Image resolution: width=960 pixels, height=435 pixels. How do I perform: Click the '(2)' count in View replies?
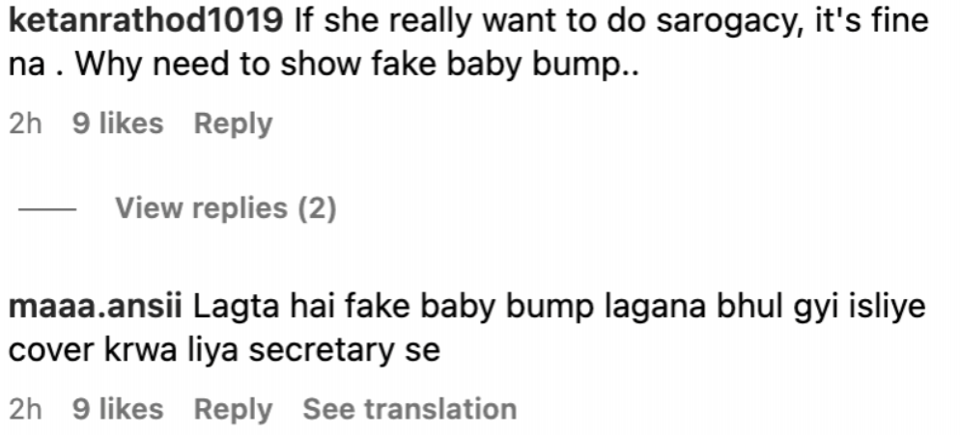[x=317, y=208]
